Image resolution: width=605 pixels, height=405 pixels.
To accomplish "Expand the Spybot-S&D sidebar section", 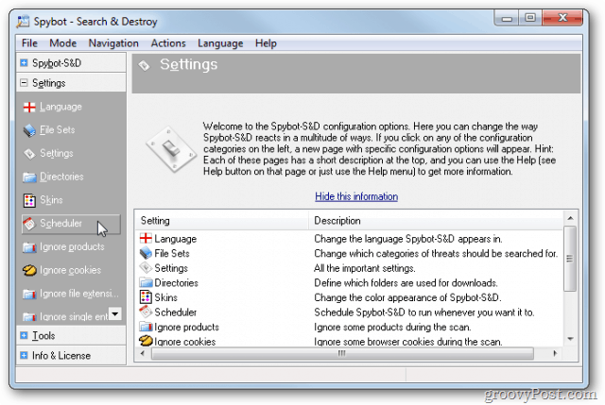I will click(x=24, y=62).
